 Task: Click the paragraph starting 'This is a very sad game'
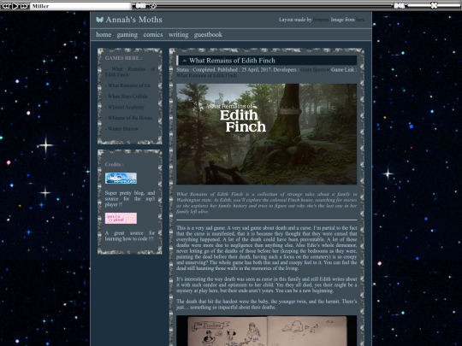click(266, 248)
